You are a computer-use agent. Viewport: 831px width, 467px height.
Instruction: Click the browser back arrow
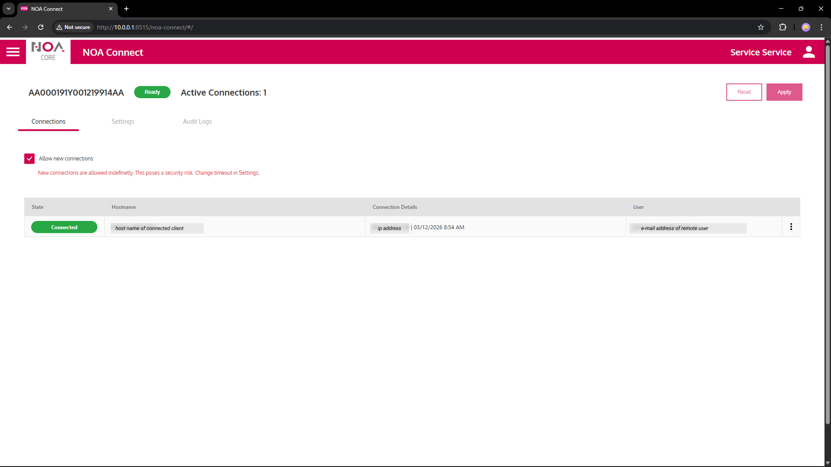point(10,27)
